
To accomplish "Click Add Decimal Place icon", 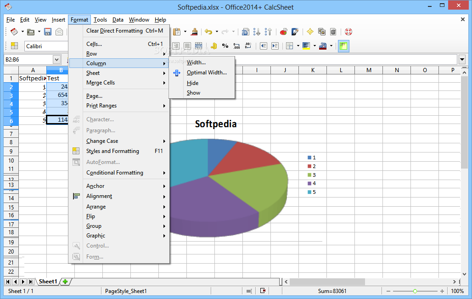I will (x=236, y=46).
